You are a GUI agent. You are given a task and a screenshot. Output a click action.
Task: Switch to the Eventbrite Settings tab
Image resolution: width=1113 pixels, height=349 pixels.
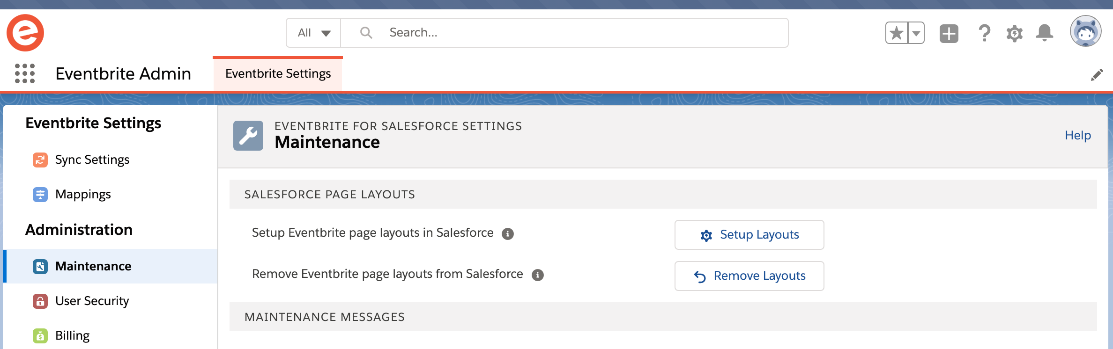(278, 74)
